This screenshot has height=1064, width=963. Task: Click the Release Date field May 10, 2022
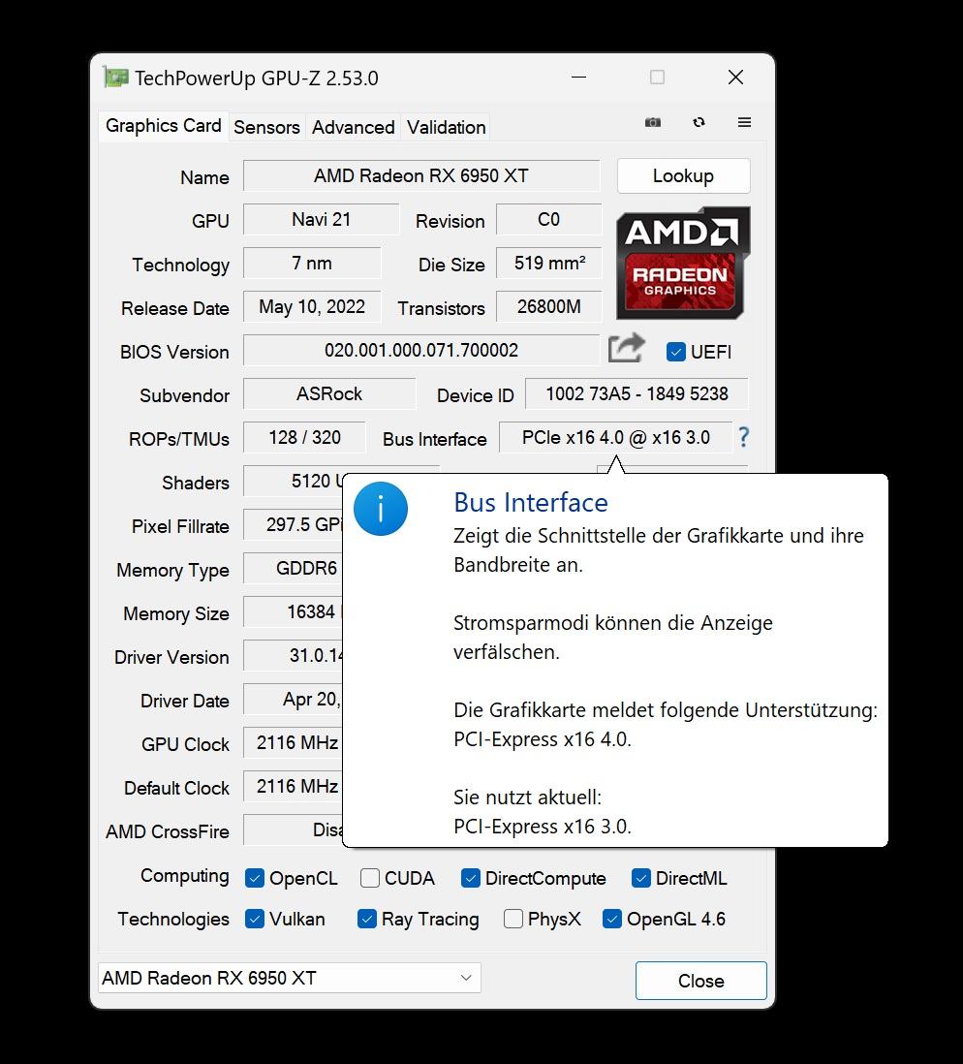point(312,307)
